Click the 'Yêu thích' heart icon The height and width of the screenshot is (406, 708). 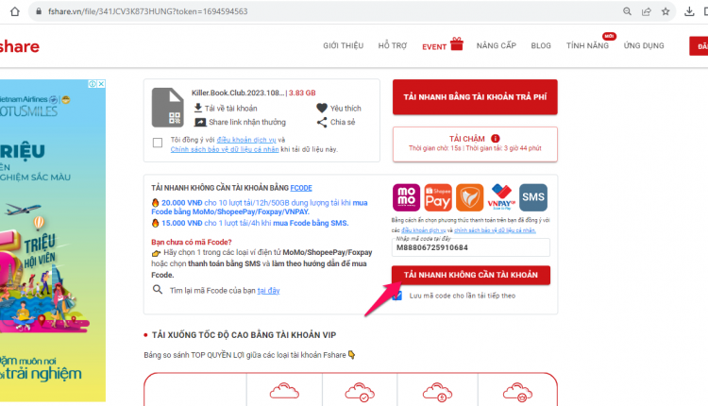coord(322,108)
